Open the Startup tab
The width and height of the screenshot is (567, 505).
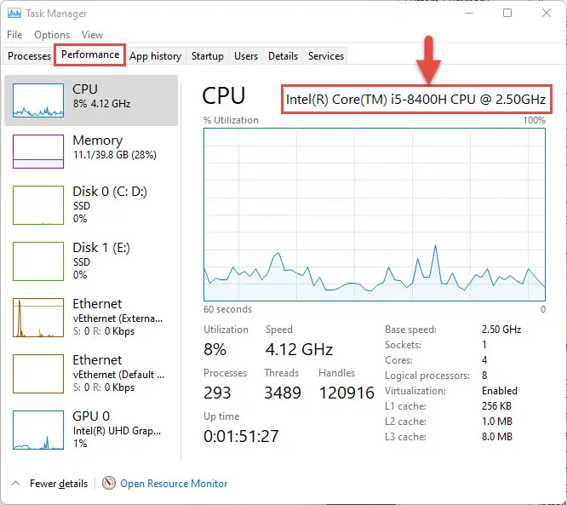(x=207, y=56)
